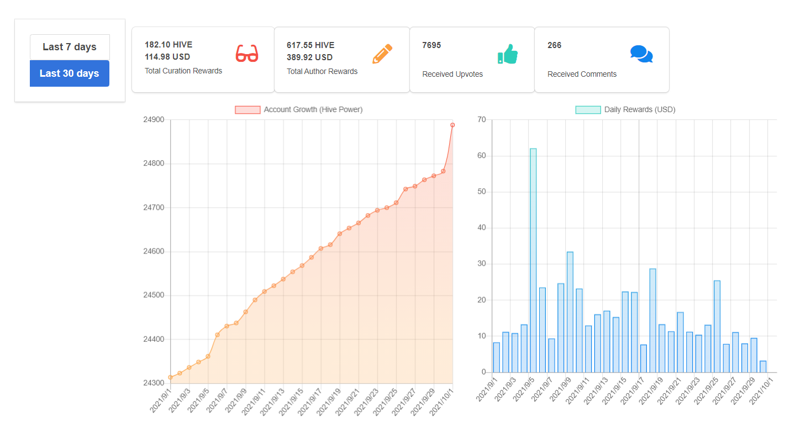Click the 7695 upvotes count
Viewport: 790px width, 428px height.
(431, 45)
